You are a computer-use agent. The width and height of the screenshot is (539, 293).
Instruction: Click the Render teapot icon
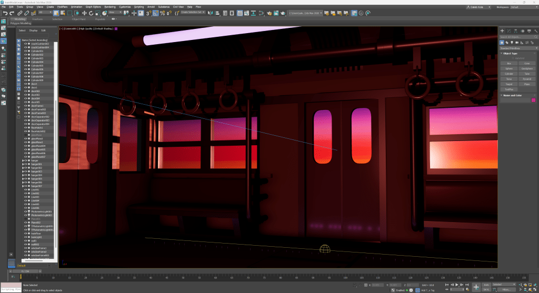pos(283,13)
